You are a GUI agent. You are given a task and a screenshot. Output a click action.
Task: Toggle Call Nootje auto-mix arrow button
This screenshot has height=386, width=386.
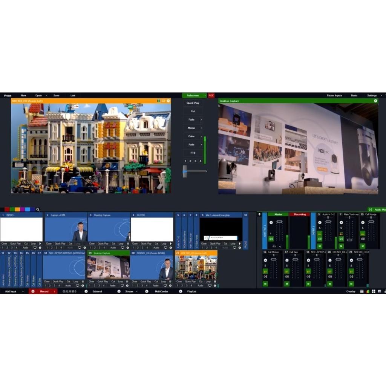pyautogui.click(x=363, y=233)
